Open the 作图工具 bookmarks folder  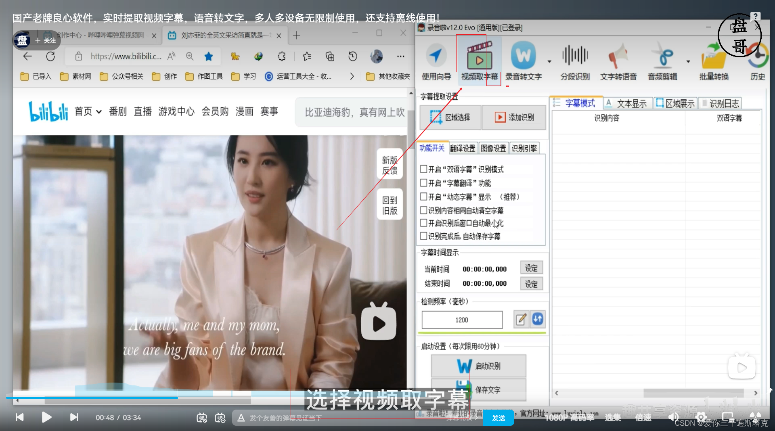point(204,76)
